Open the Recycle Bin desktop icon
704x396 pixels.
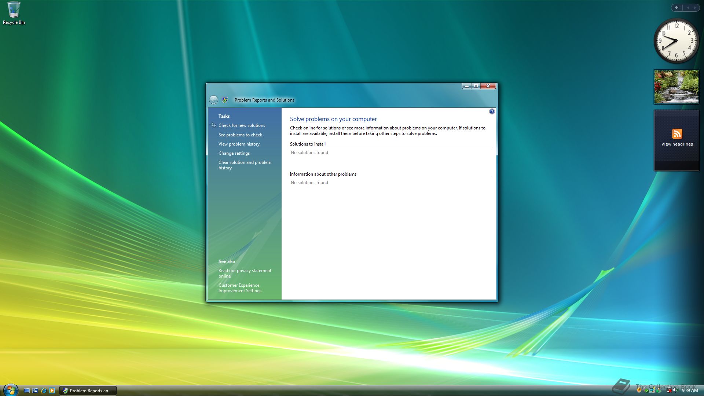[14, 13]
